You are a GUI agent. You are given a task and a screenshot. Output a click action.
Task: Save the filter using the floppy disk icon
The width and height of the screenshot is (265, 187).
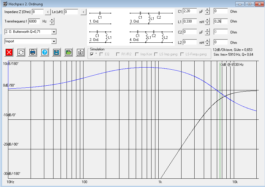tap(56, 52)
